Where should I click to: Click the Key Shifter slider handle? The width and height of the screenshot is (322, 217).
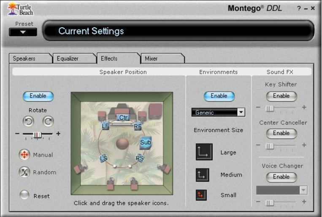coord(270,108)
